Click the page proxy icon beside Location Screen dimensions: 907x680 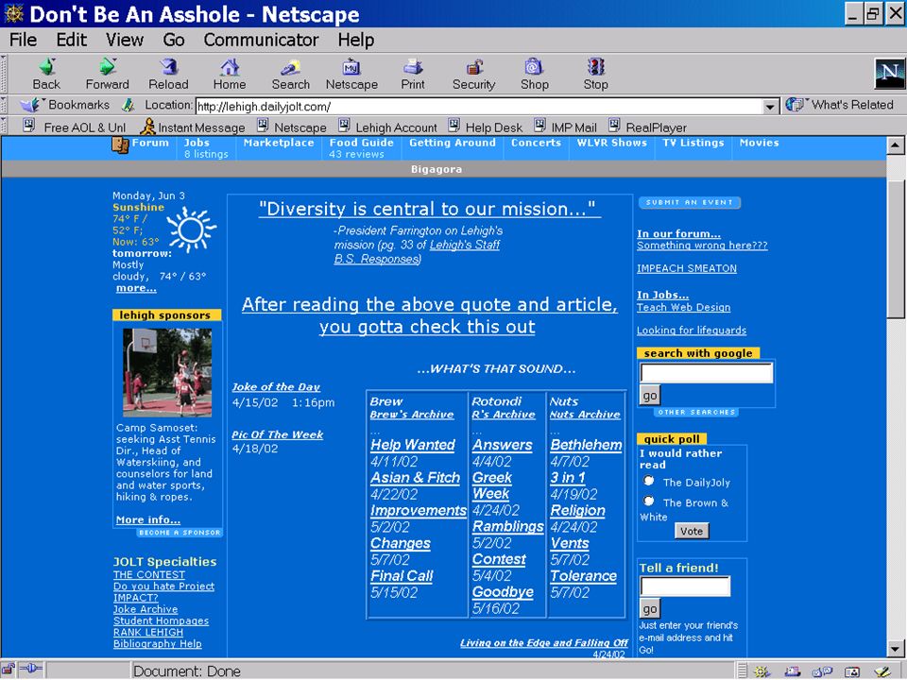pos(128,105)
